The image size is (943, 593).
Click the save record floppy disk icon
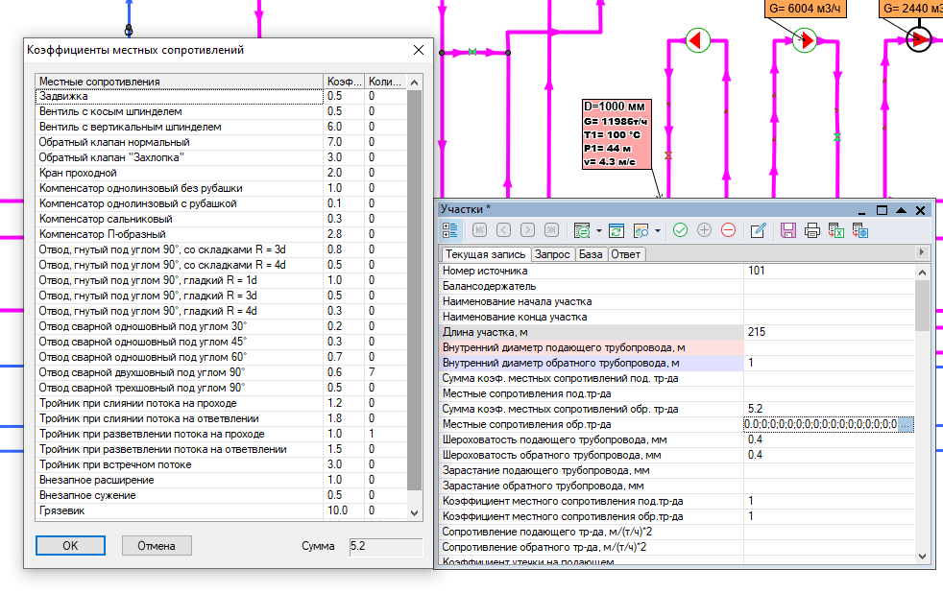point(788,230)
